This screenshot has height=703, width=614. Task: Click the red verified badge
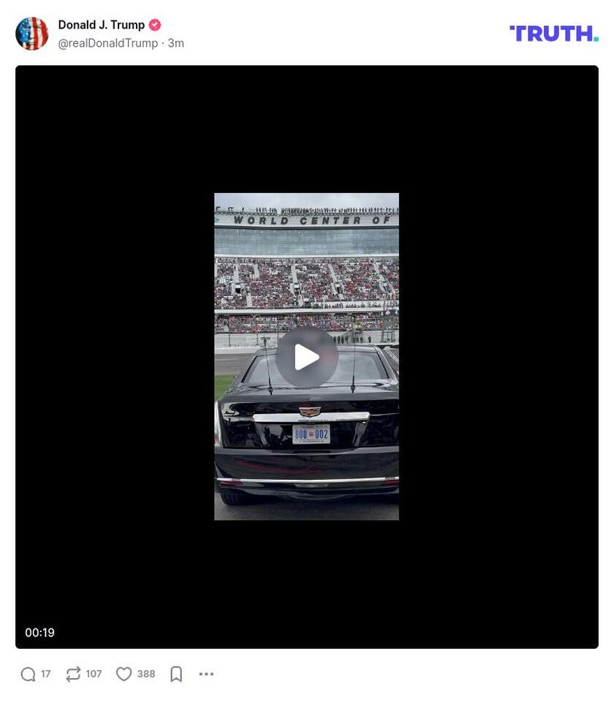tap(155, 25)
